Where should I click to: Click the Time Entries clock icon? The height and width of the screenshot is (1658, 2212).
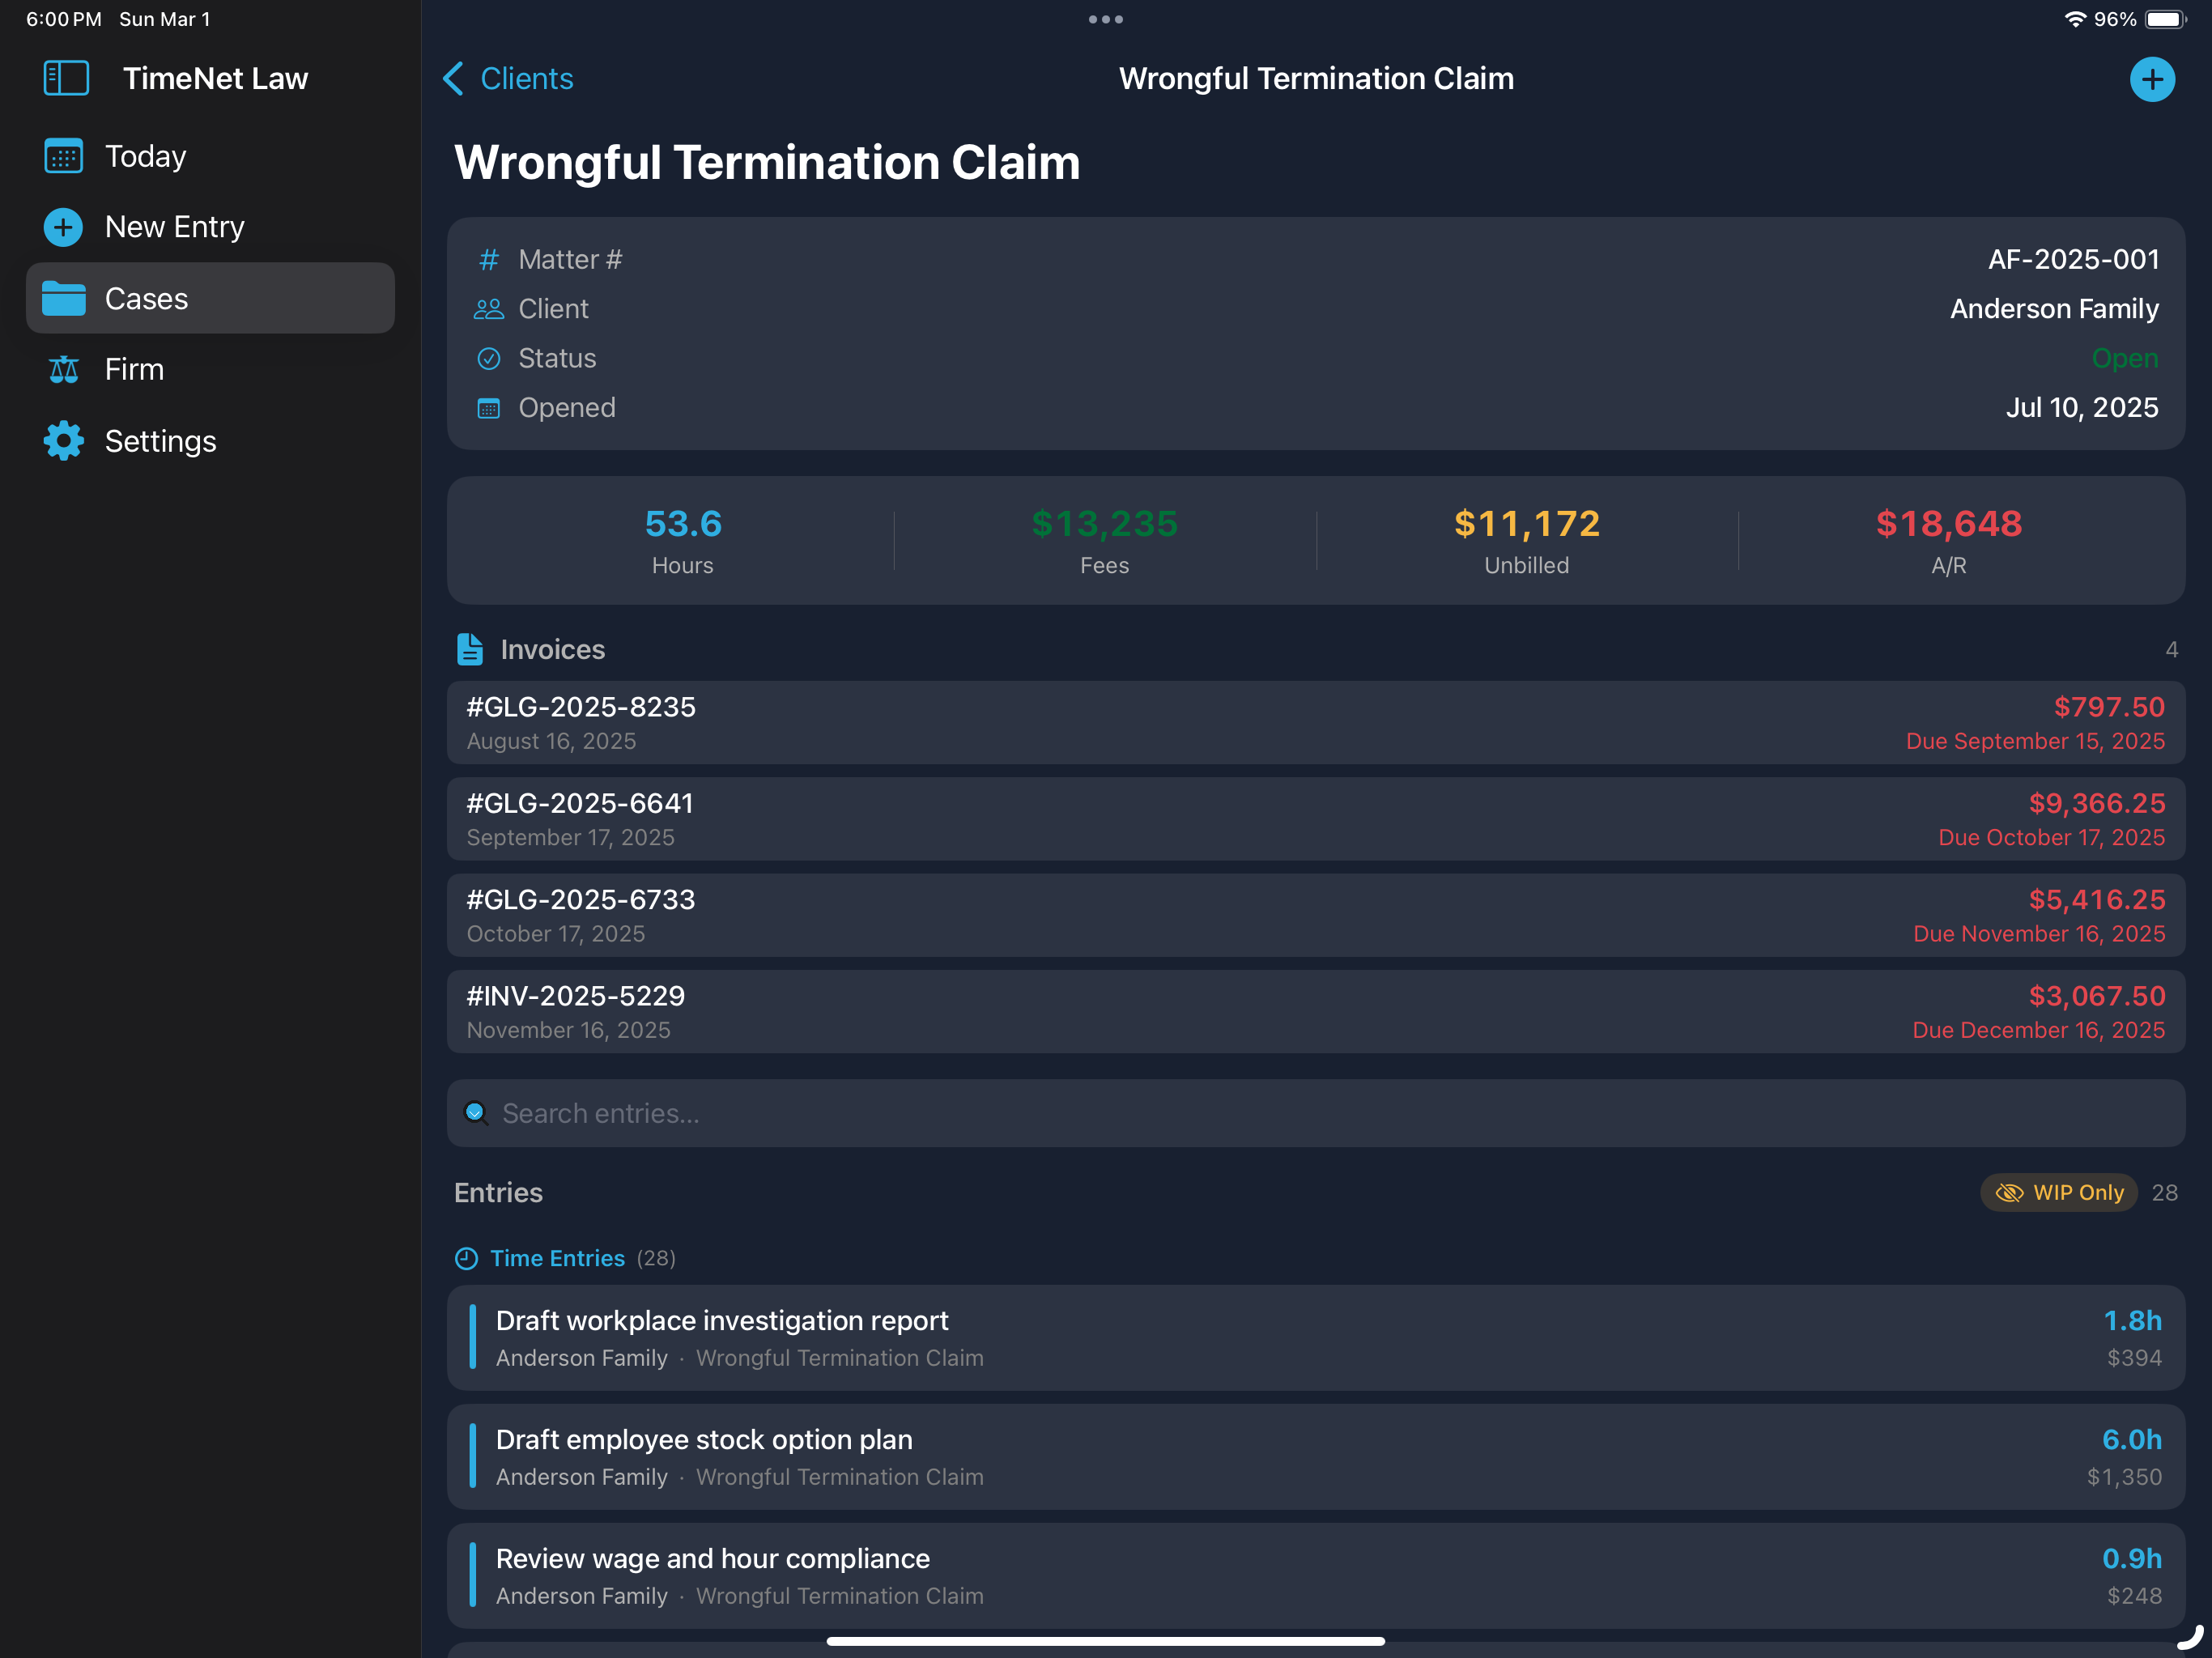pos(467,1258)
